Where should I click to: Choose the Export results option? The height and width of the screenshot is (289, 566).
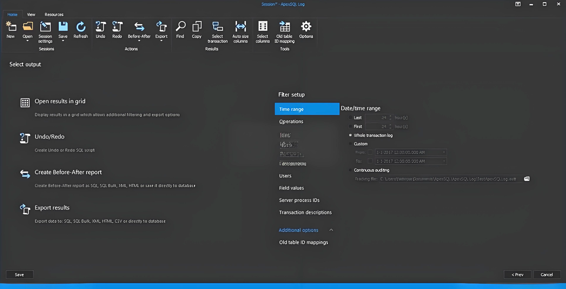click(52, 208)
